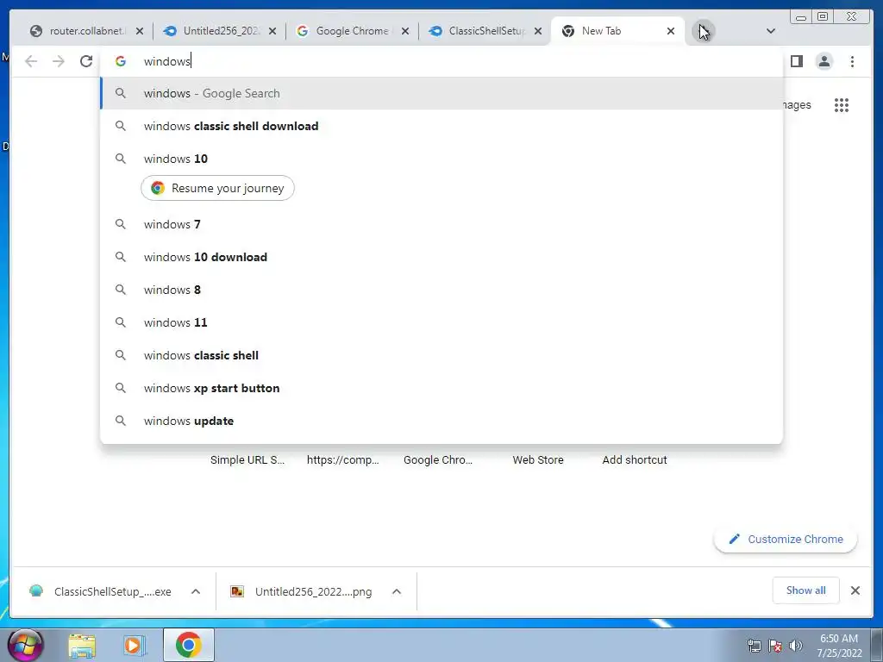Click the new tab plus button
This screenshot has height=662, width=883.
704,31
